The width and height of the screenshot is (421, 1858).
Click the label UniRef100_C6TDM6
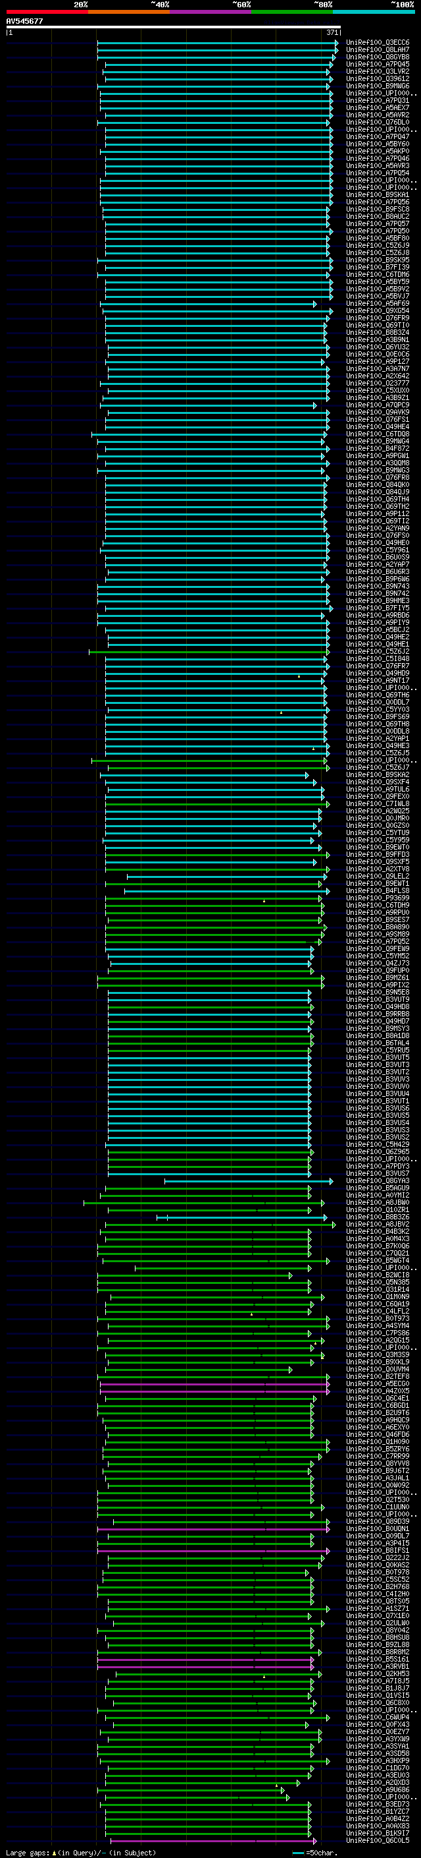coord(378,275)
